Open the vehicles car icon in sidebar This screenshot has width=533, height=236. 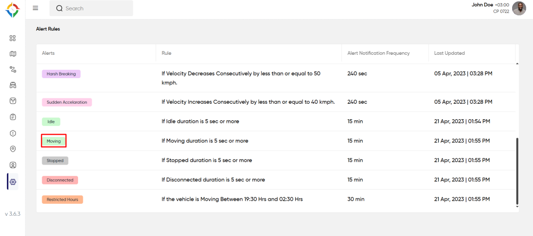tap(12, 85)
